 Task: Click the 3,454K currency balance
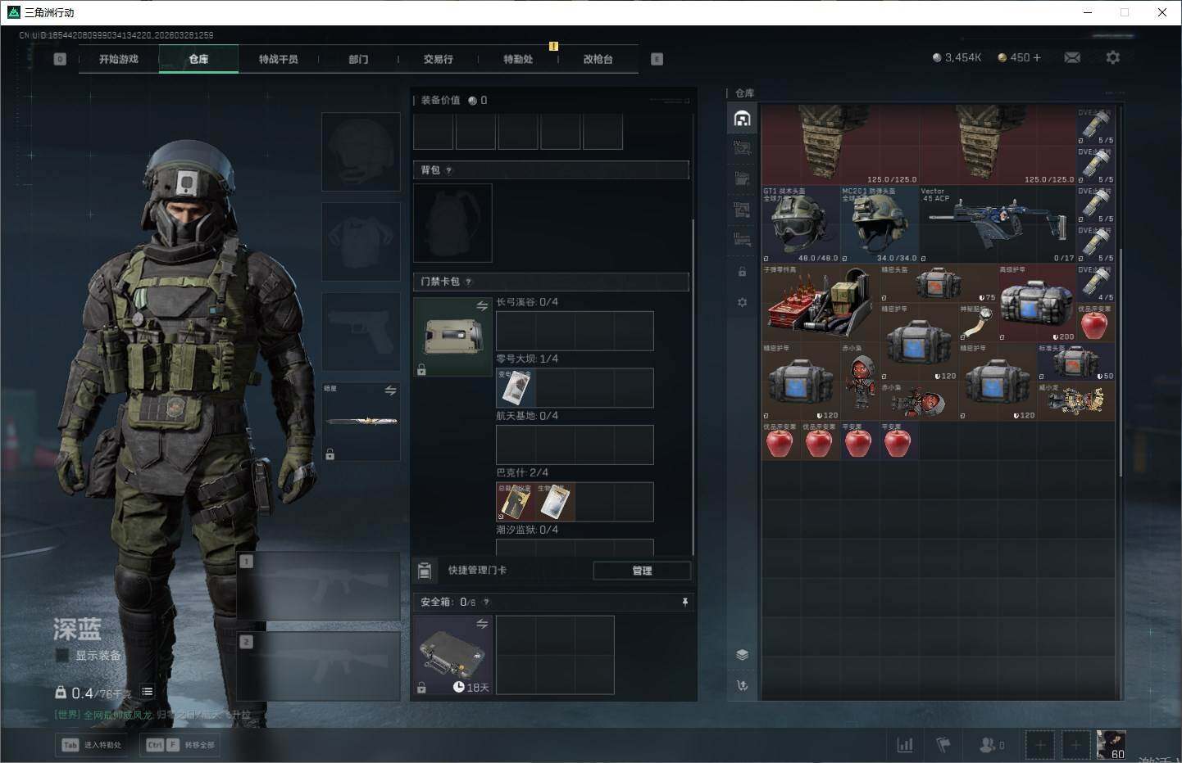tap(957, 57)
